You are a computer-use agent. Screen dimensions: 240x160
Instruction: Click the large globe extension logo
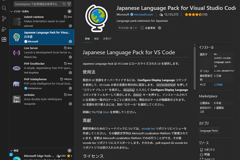97,18
